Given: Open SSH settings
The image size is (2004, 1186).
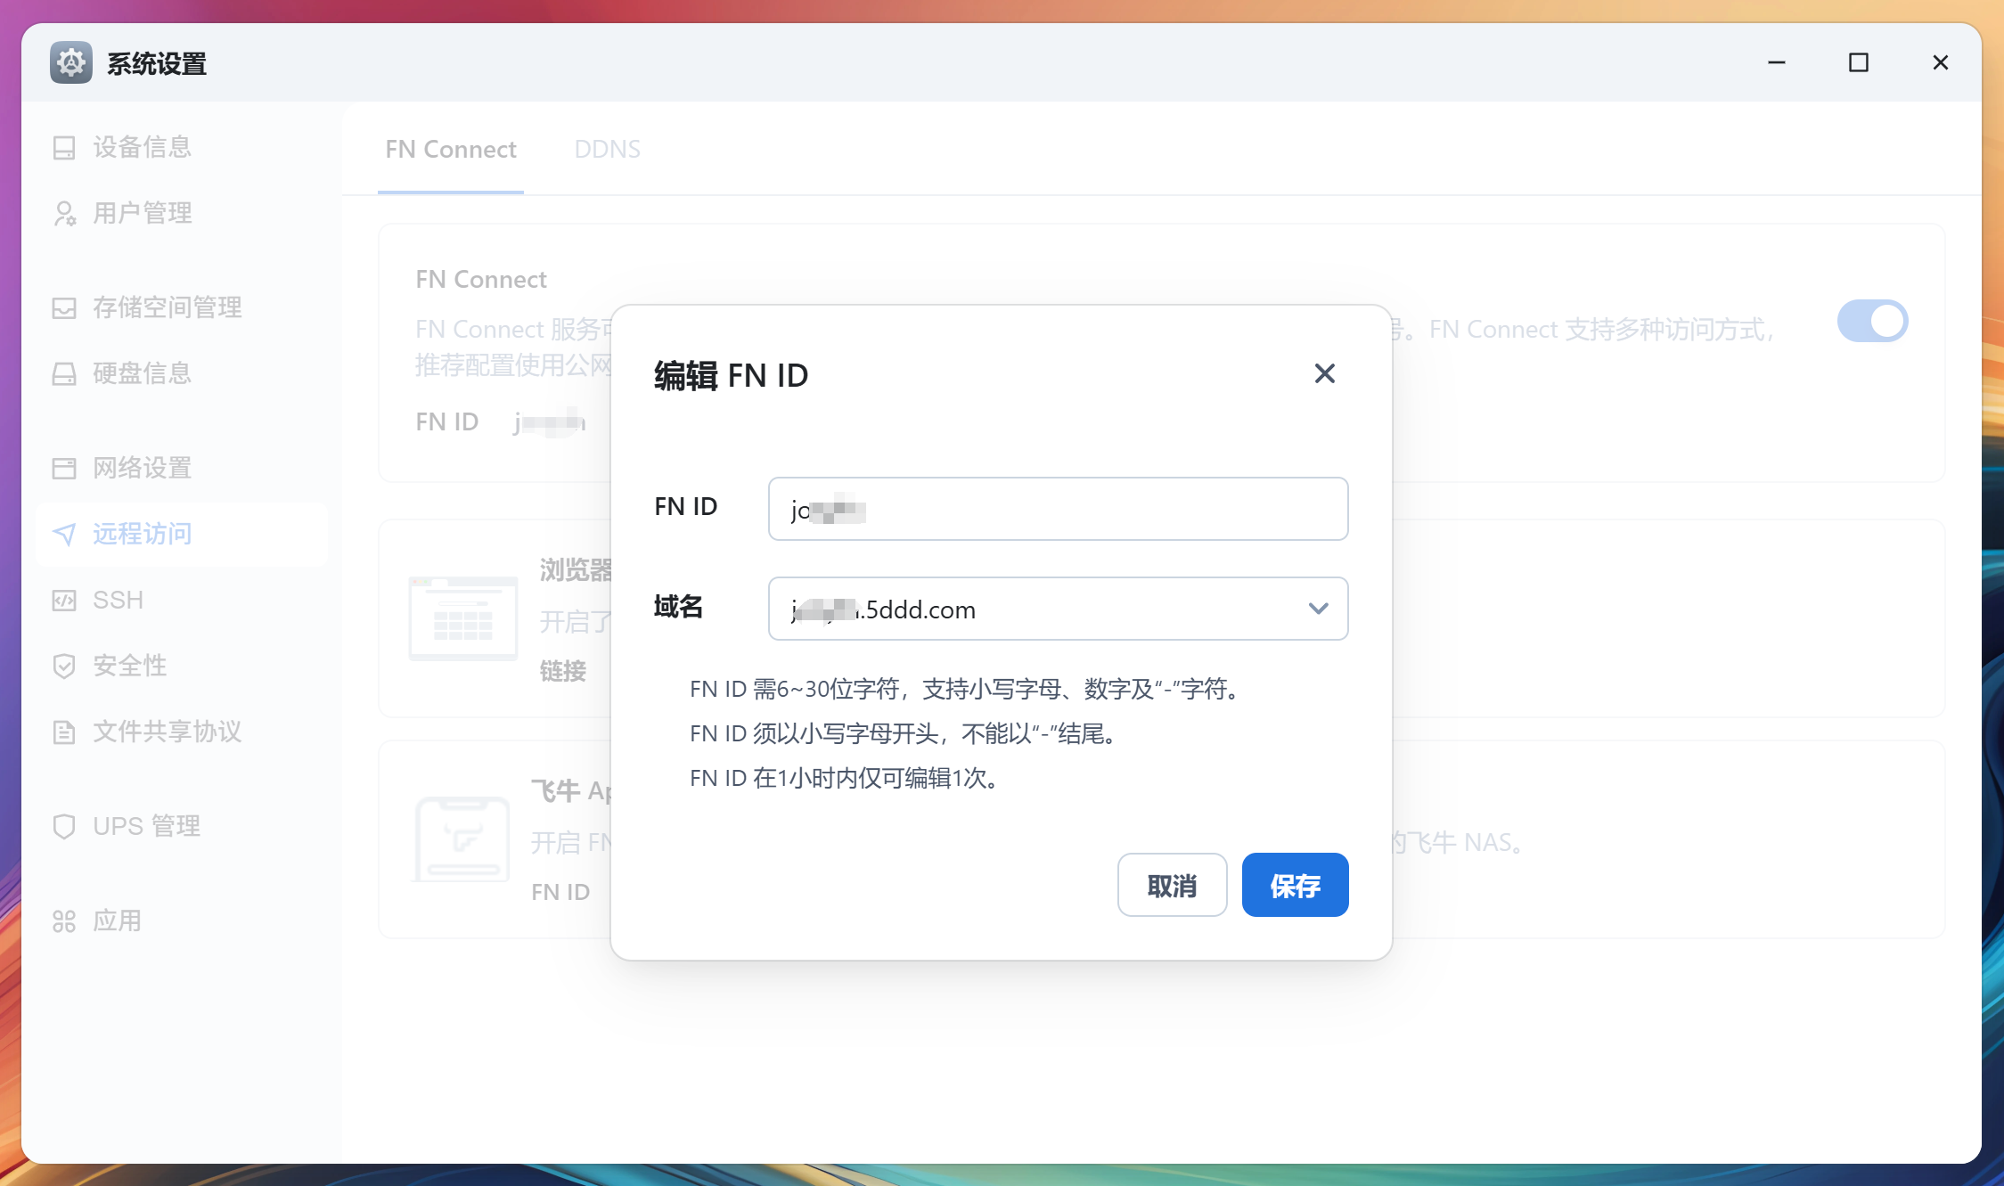Looking at the screenshot, I should [x=117, y=599].
